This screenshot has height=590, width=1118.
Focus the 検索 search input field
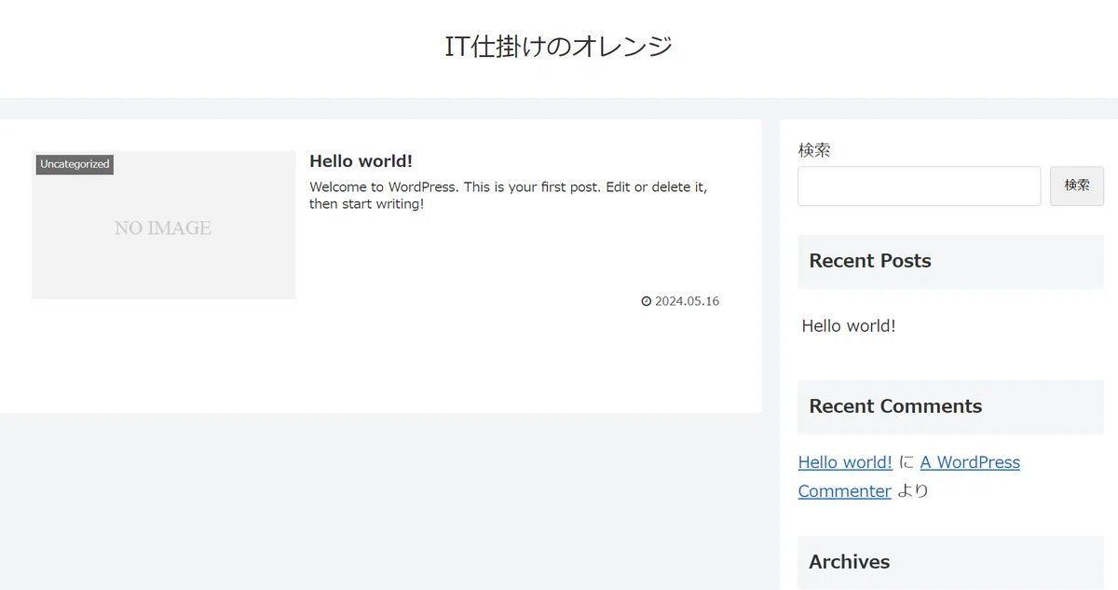[919, 186]
